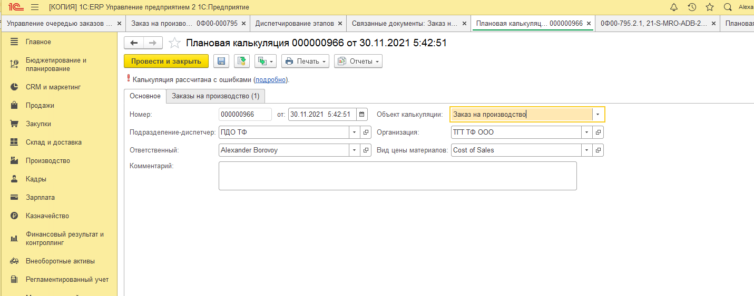Add document to favorites with star icon
The height and width of the screenshot is (296, 754).
(174, 43)
